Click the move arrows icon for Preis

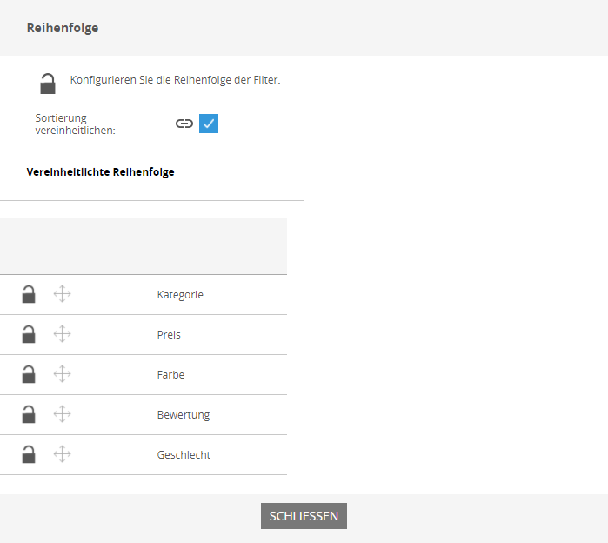[x=62, y=334]
